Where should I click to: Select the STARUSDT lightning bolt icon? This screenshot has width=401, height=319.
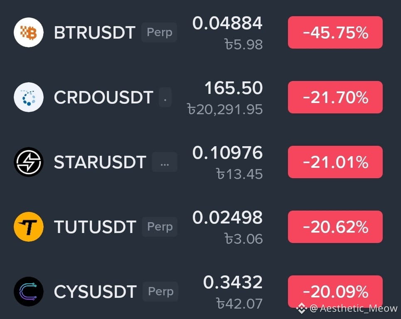pyautogui.click(x=29, y=162)
